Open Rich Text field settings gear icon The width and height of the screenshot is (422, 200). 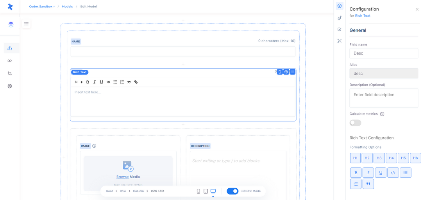tap(286, 72)
